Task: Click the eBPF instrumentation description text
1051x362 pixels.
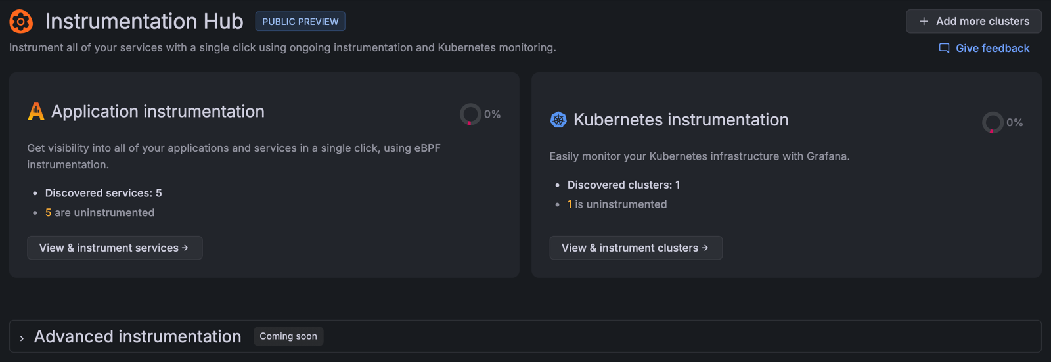Action: [234, 156]
